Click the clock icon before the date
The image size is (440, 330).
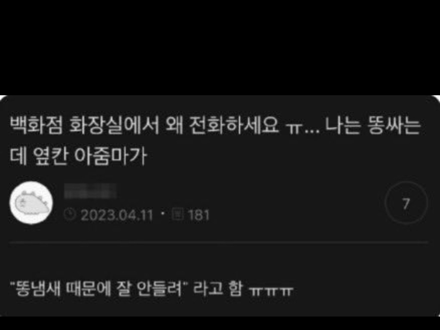click(x=70, y=215)
